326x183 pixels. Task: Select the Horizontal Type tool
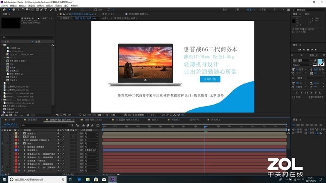[46, 10]
